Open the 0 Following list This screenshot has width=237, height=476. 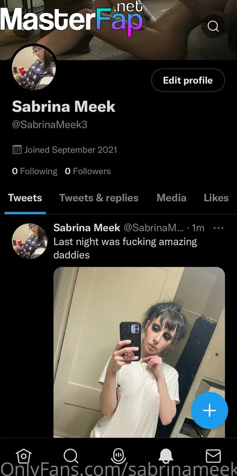[x=35, y=171]
